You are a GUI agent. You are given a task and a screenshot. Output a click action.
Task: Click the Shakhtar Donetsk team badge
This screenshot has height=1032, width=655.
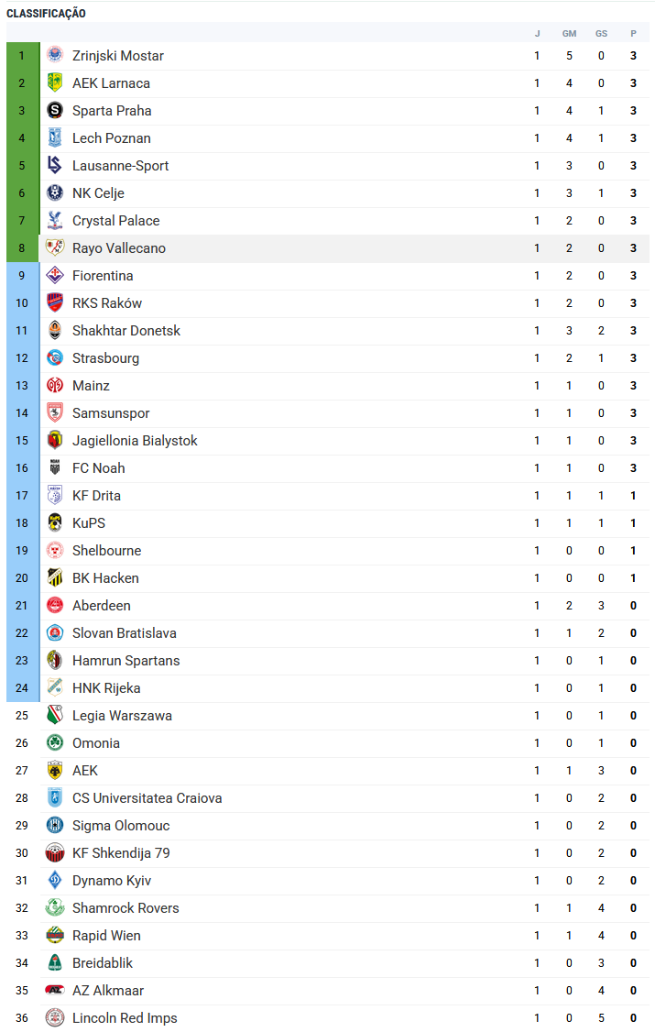click(x=55, y=331)
